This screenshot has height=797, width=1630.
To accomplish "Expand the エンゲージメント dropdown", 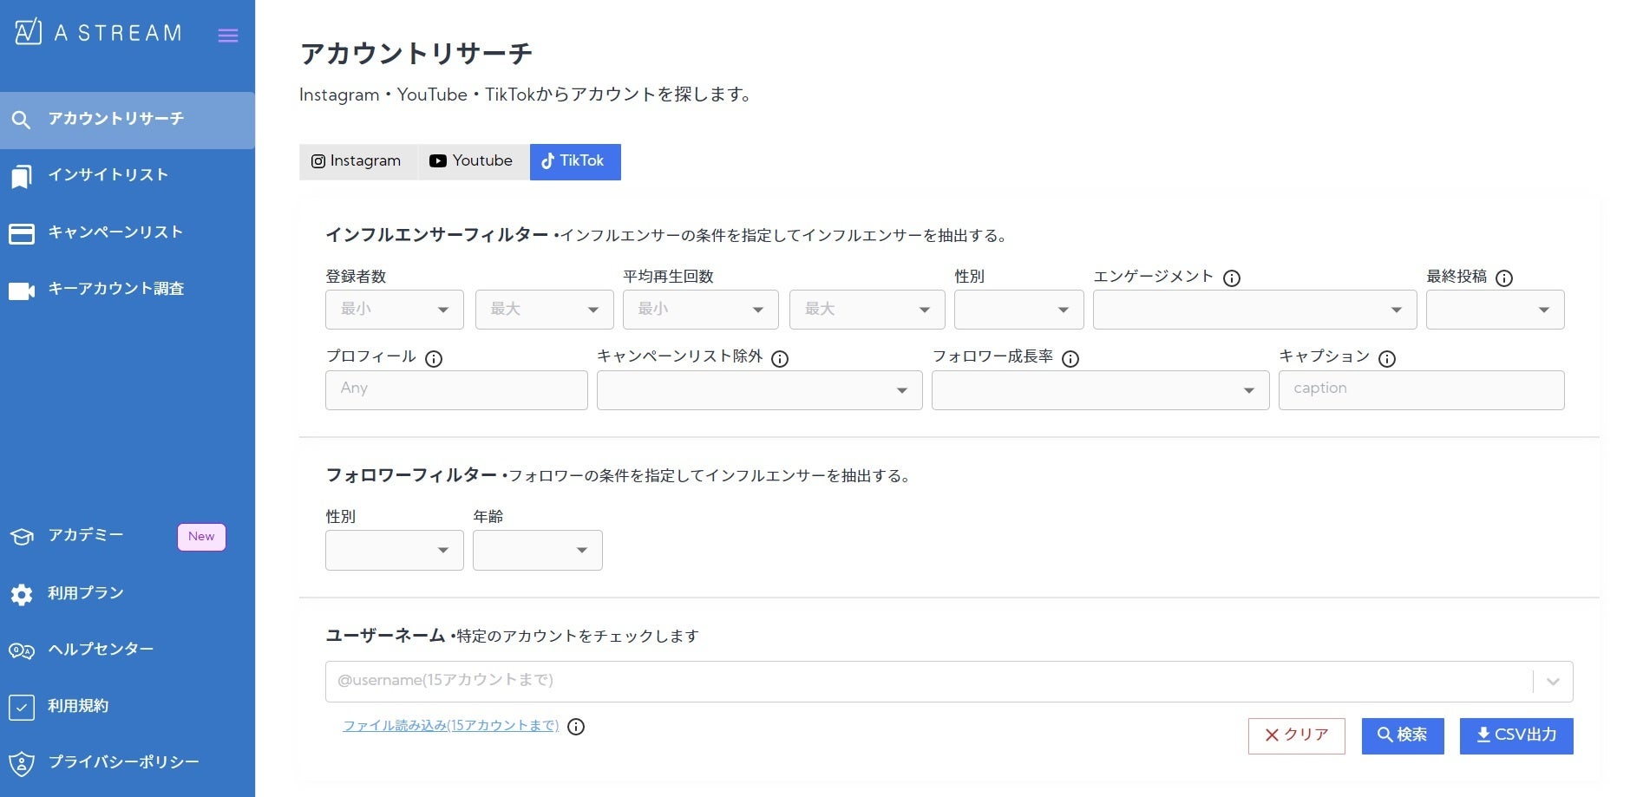I will pyautogui.click(x=1254, y=310).
